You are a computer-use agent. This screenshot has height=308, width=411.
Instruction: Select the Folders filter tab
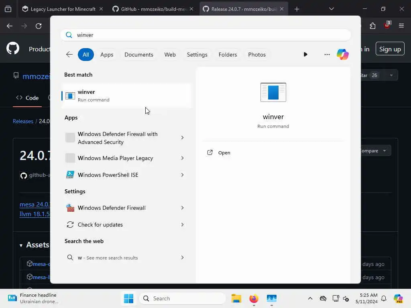(228, 55)
